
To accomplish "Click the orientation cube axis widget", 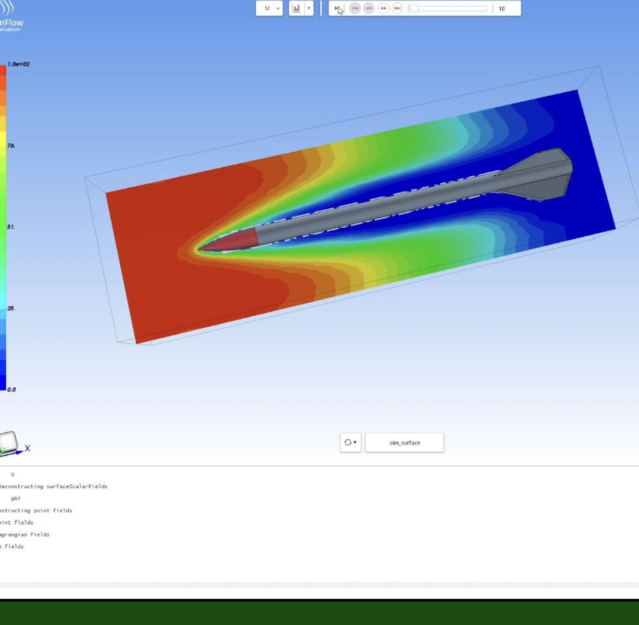I will [x=9, y=441].
